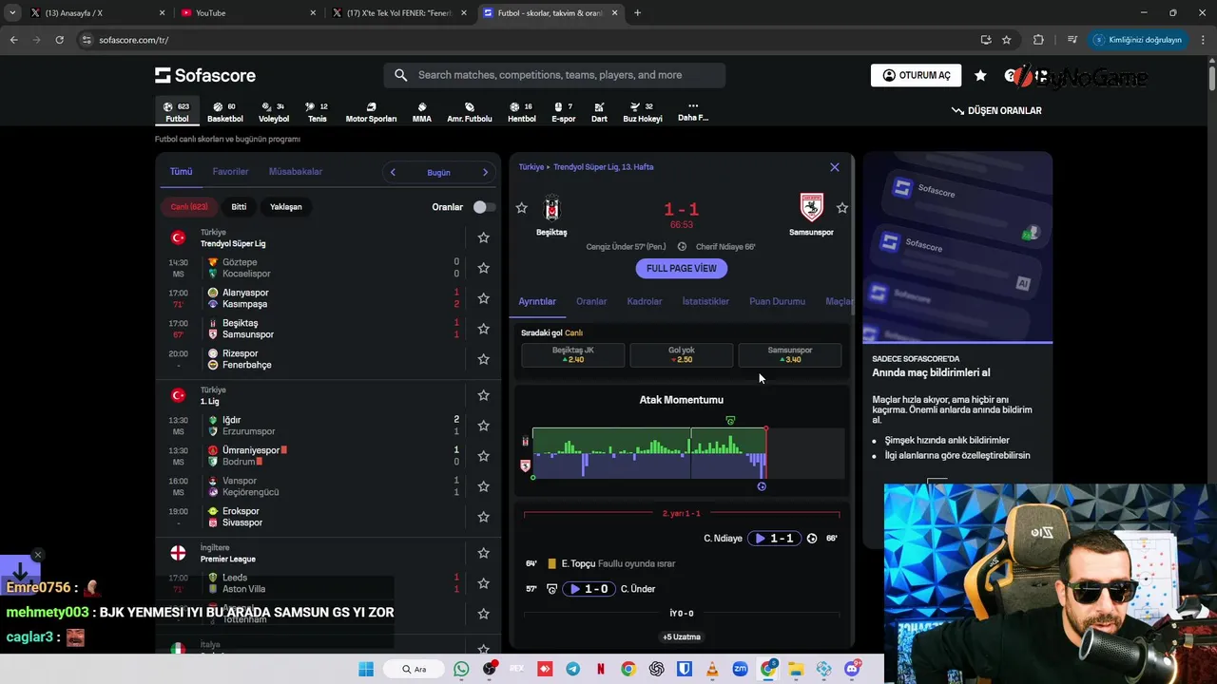Image resolution: width=1217 pixels, height=684 pixels.
Task: Switch to the Müsabakalar tab
Action: (296, 172)
